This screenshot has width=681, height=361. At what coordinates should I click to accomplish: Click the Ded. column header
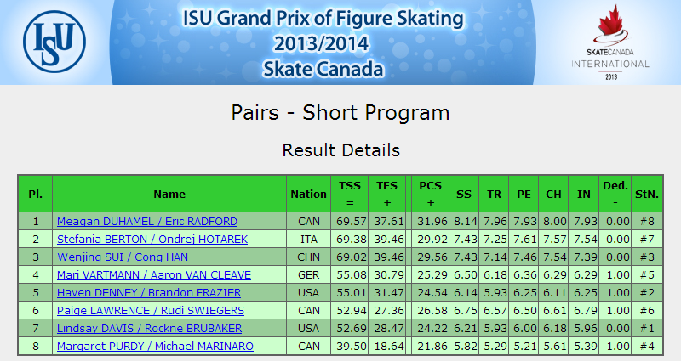(615, 194)
